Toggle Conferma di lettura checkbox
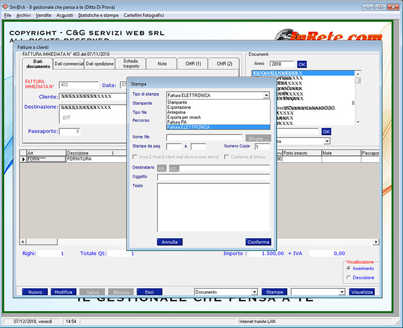The height and width of the screenshot is (328, 403). coord(226,157)
